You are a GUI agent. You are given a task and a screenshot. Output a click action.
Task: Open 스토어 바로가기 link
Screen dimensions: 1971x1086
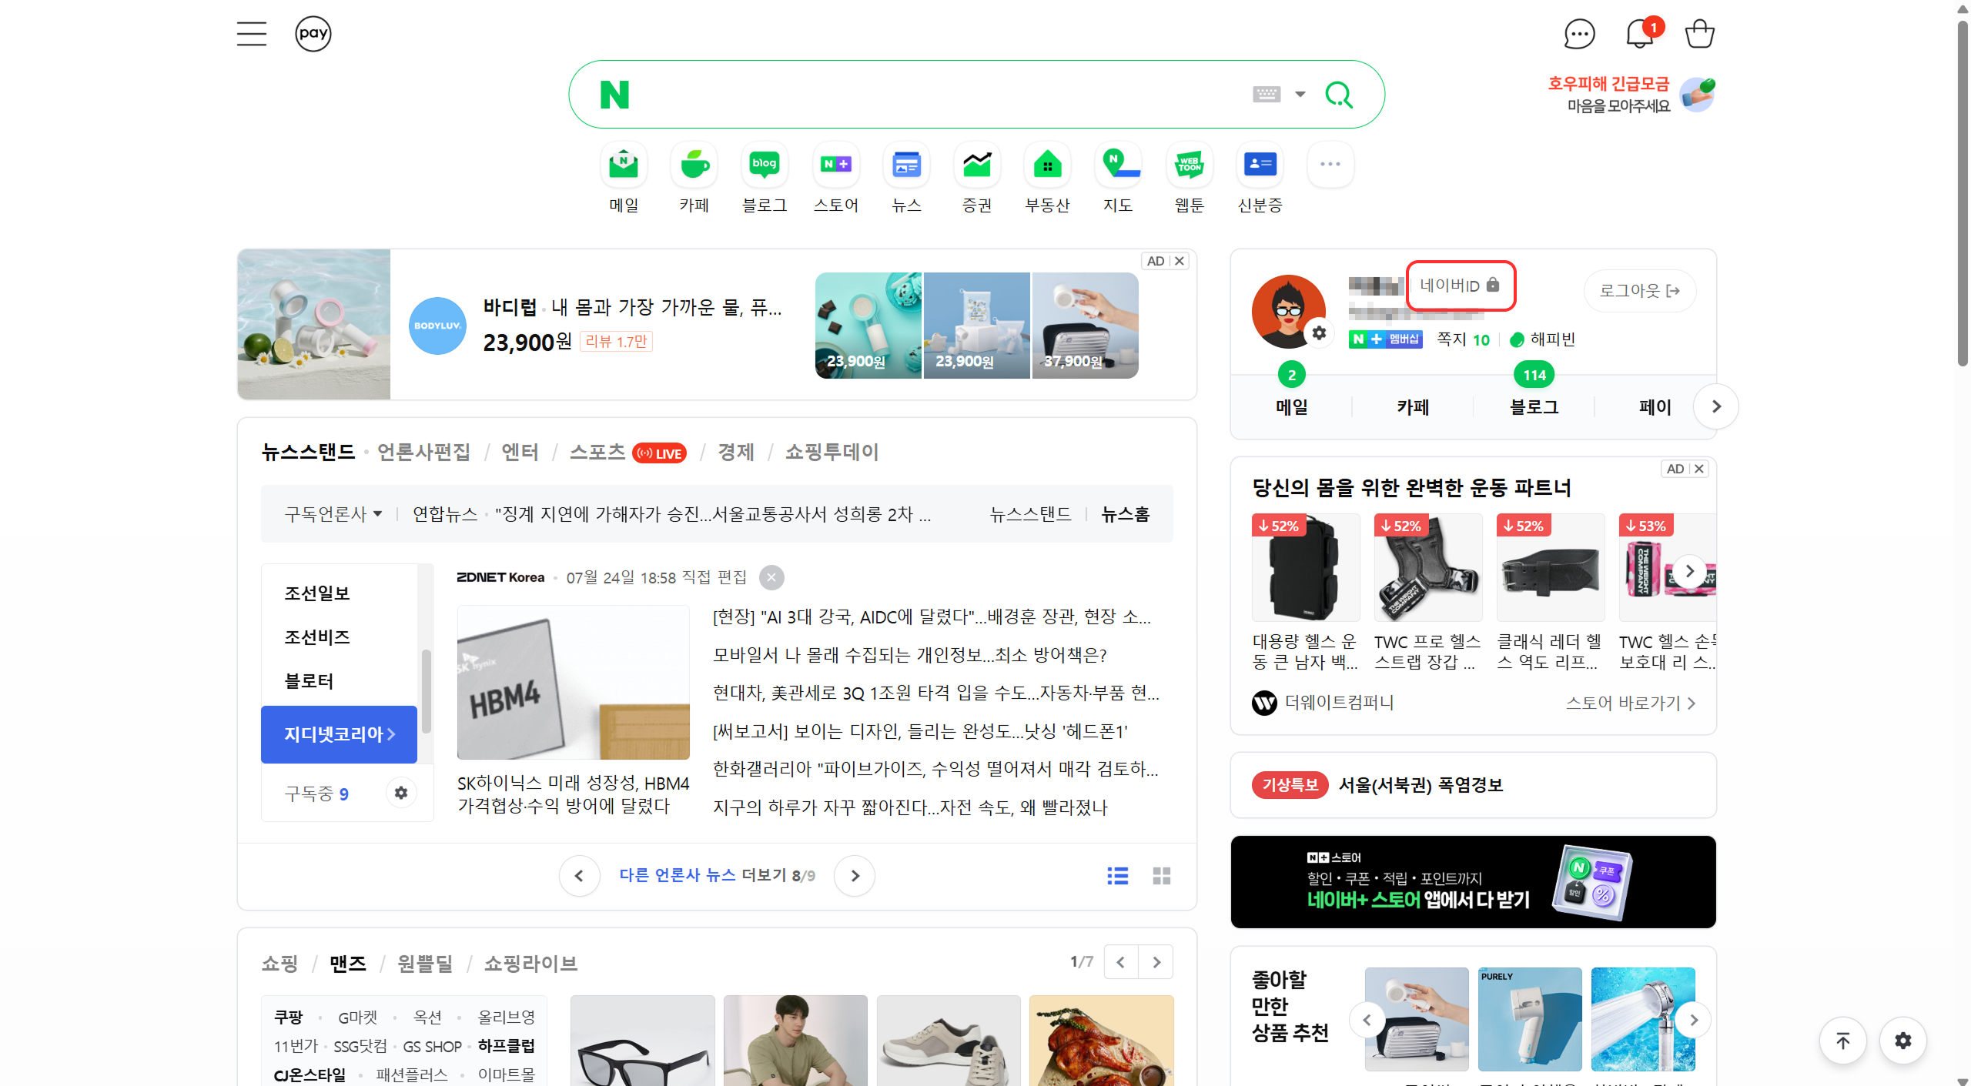coord(1631,703)
